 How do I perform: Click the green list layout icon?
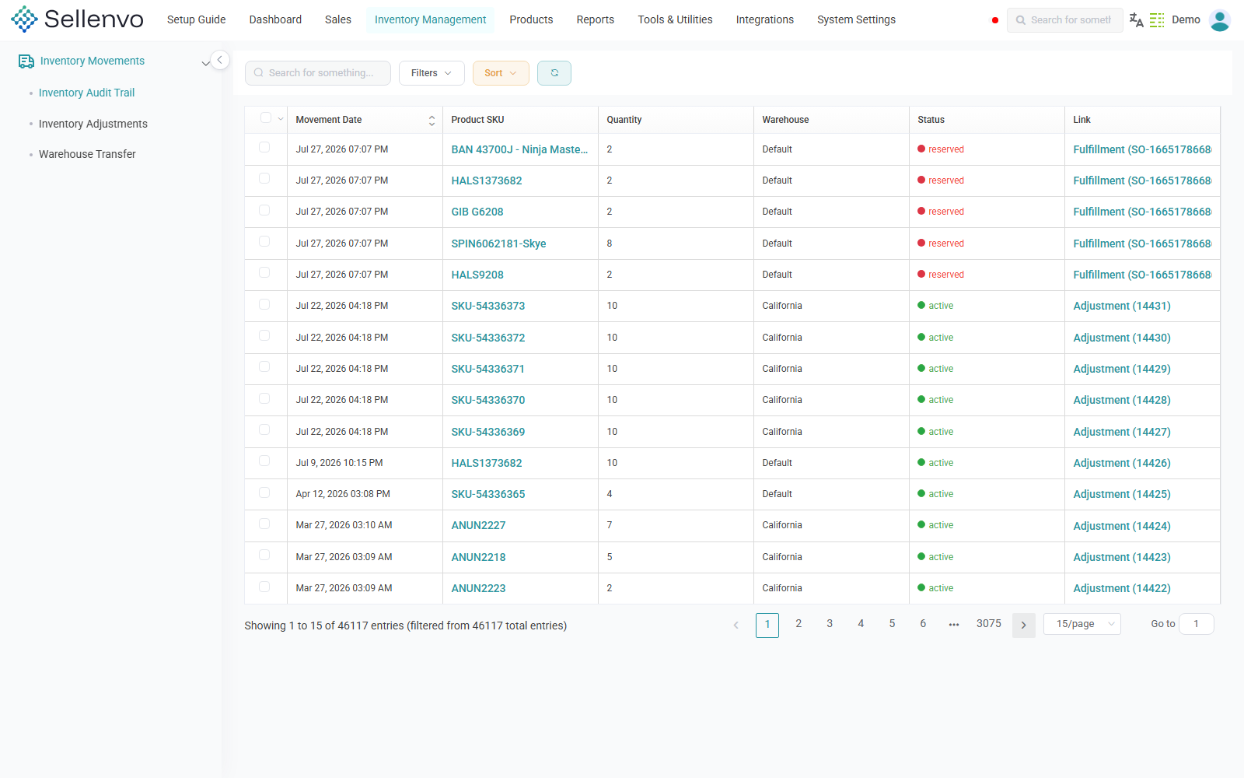coord(1157,20)
